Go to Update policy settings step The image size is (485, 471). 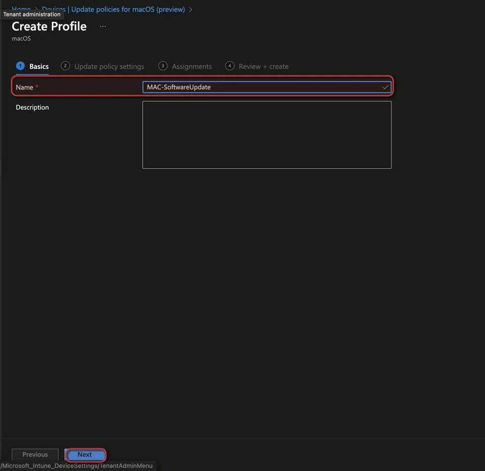[103, 66]
